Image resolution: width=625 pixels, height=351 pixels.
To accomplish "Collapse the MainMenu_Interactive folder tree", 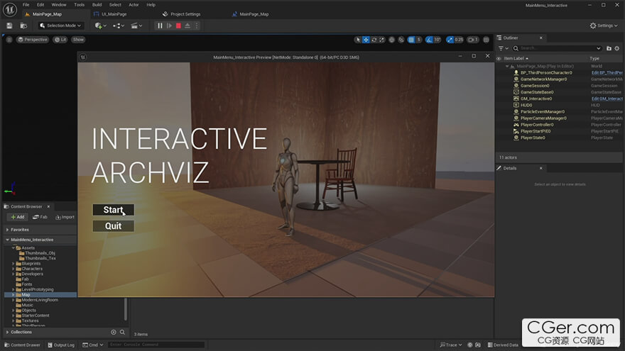I will click(8, 240).
